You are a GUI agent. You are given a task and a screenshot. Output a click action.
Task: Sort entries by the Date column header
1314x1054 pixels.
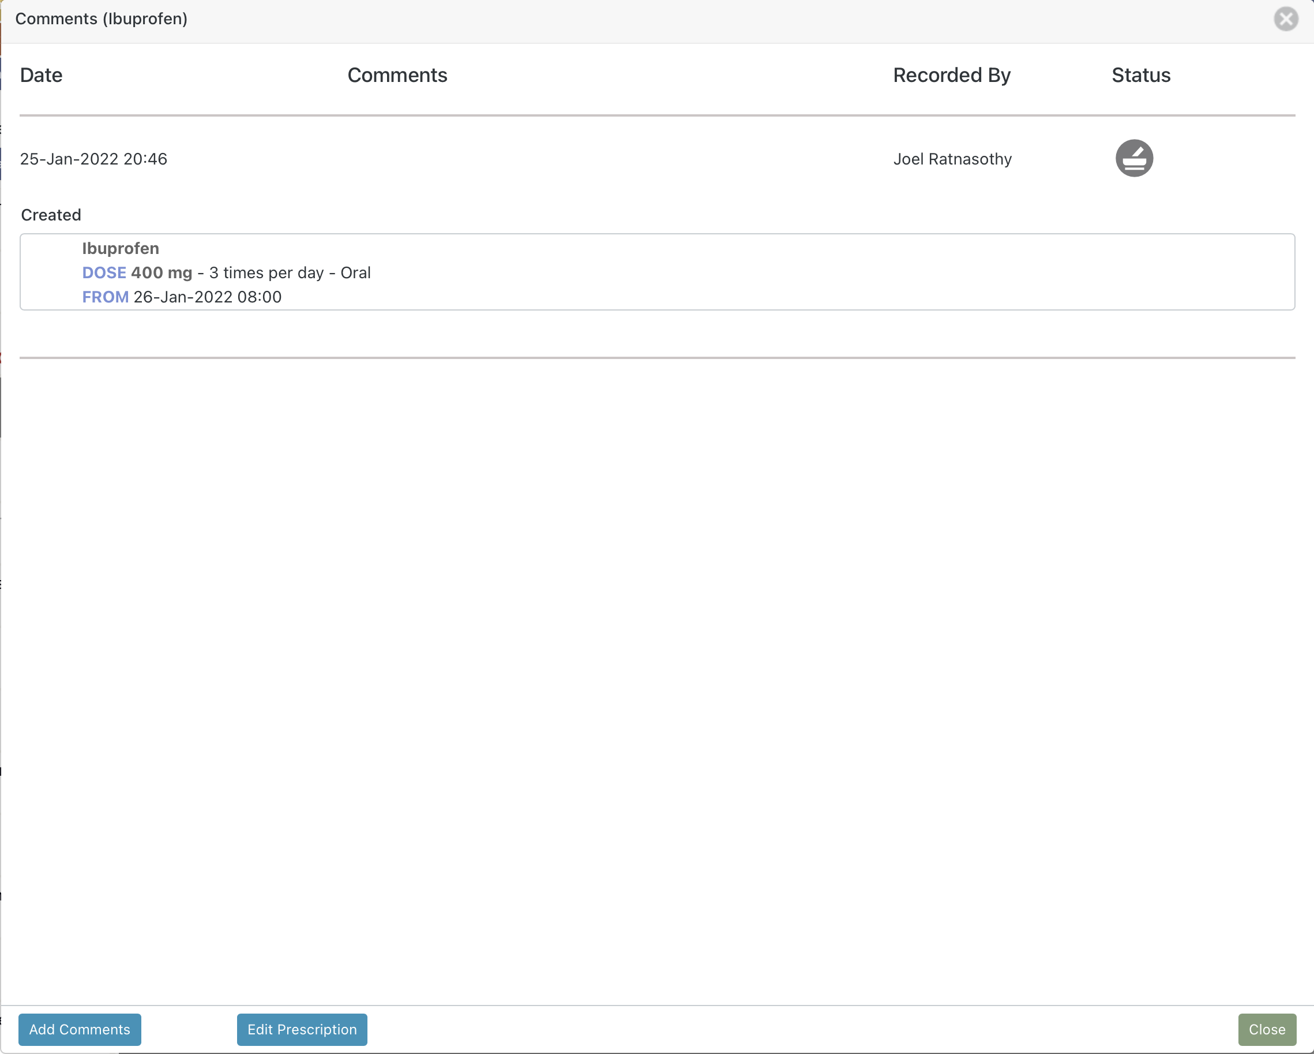point(41,75)
